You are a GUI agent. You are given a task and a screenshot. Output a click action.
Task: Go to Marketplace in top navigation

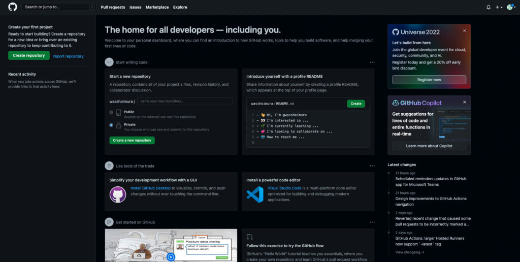[157, 7]
